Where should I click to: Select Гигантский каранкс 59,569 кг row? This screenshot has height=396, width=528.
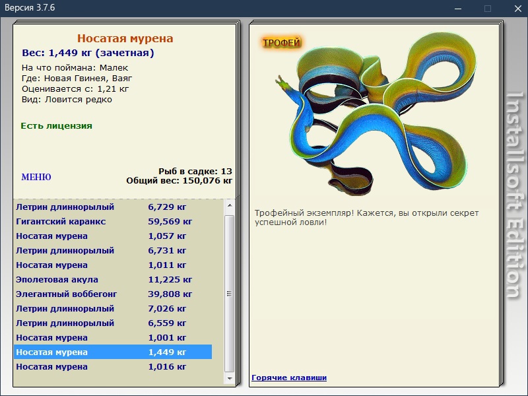113,222
